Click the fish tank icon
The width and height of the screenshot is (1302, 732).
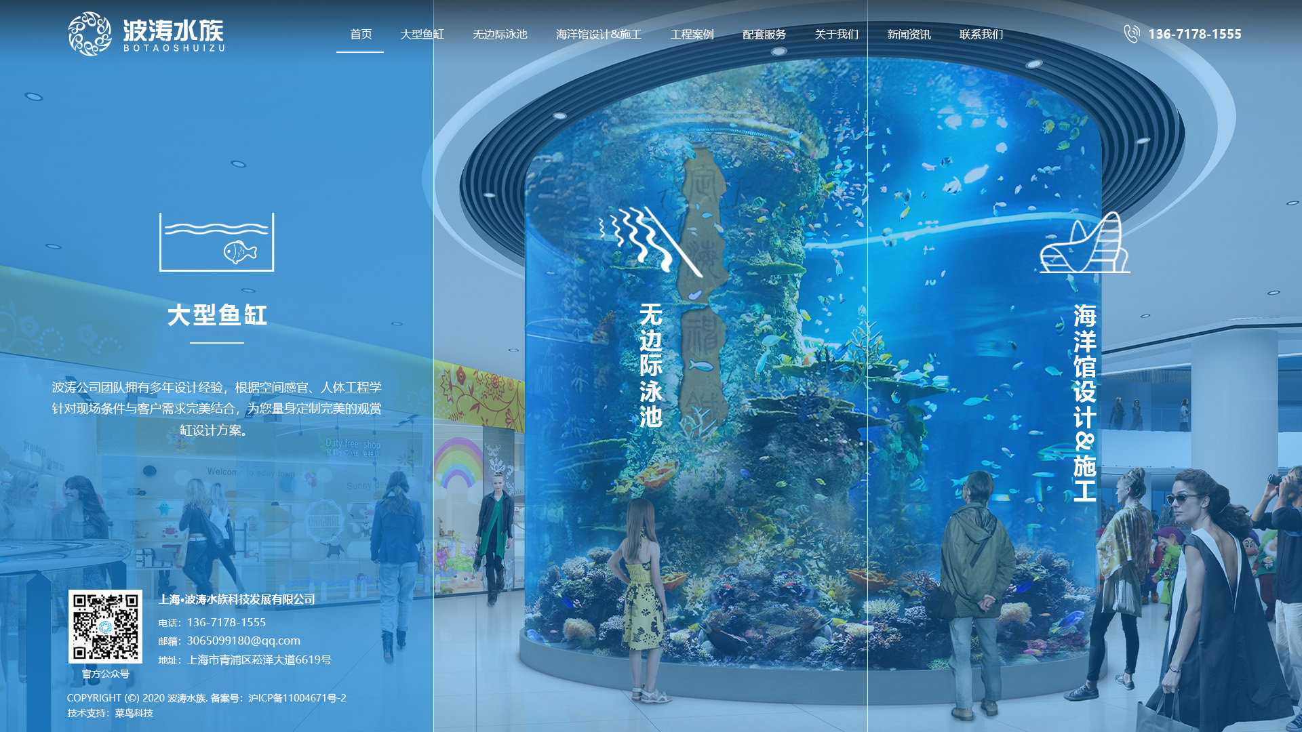(217, 242)
